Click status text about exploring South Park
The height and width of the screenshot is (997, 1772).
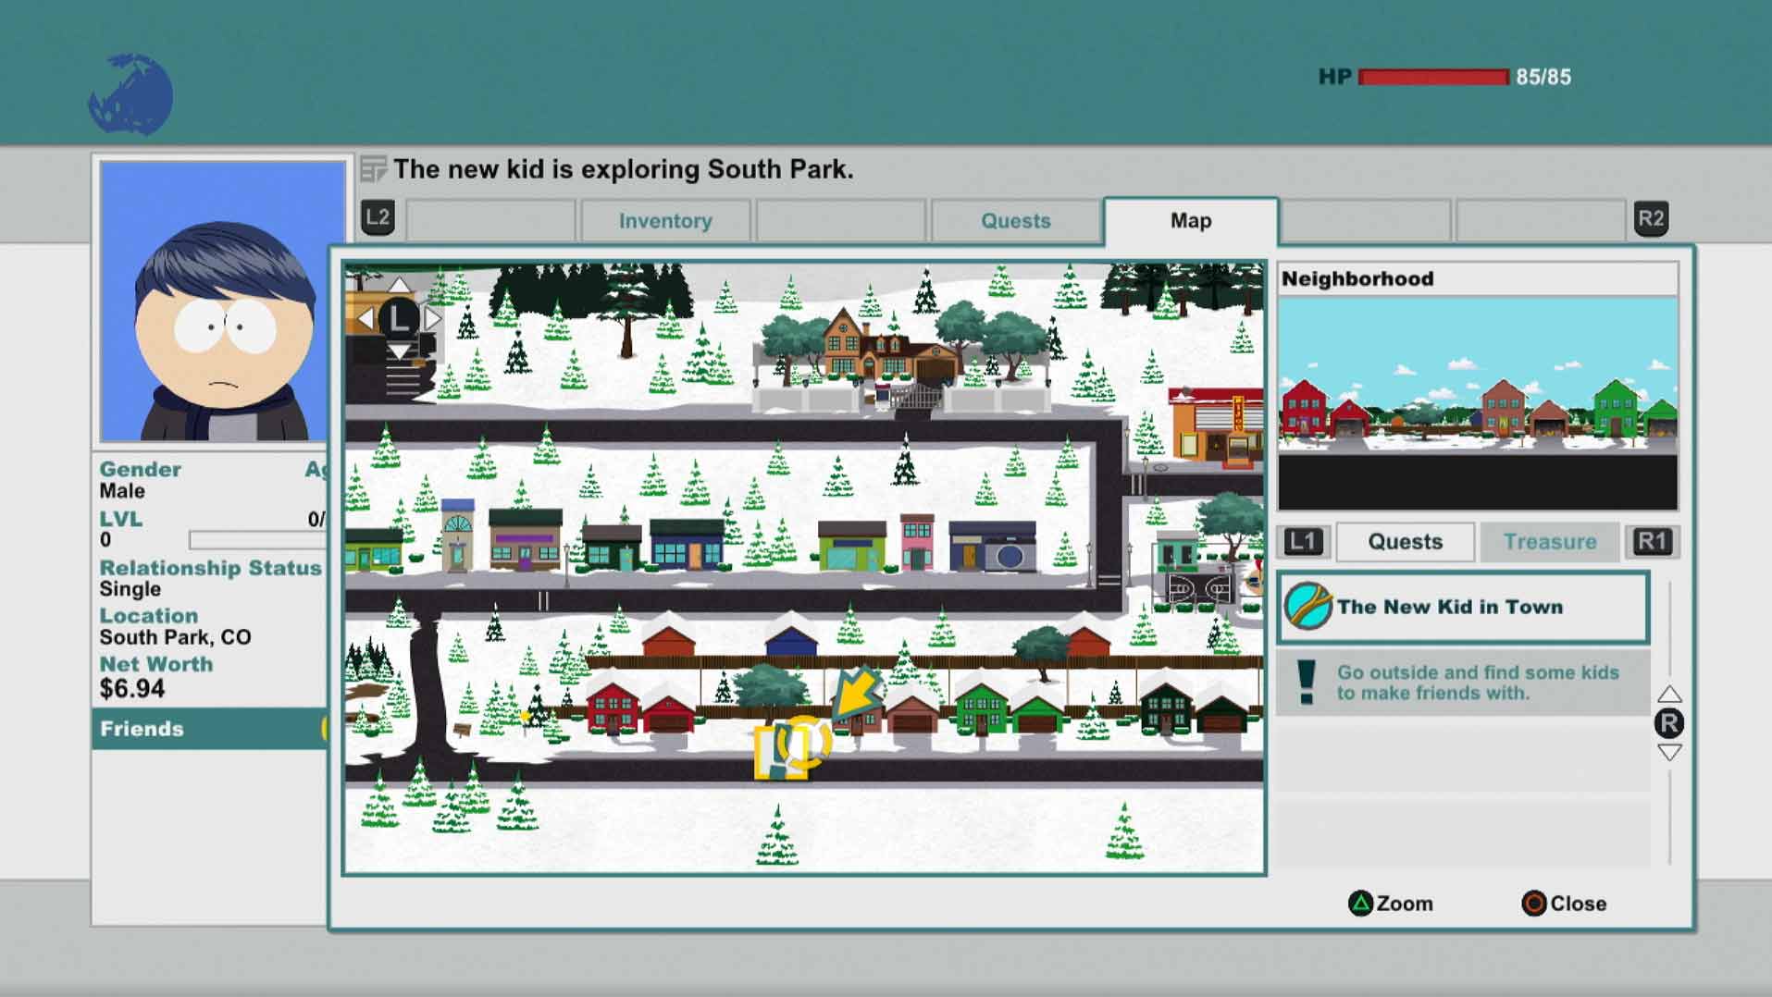click(624, 169)
